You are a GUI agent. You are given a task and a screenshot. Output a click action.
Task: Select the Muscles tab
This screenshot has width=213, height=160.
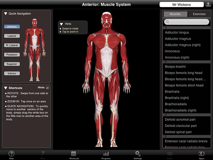pos(175,14)
